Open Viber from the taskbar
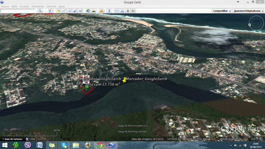 tap(28, 145)
